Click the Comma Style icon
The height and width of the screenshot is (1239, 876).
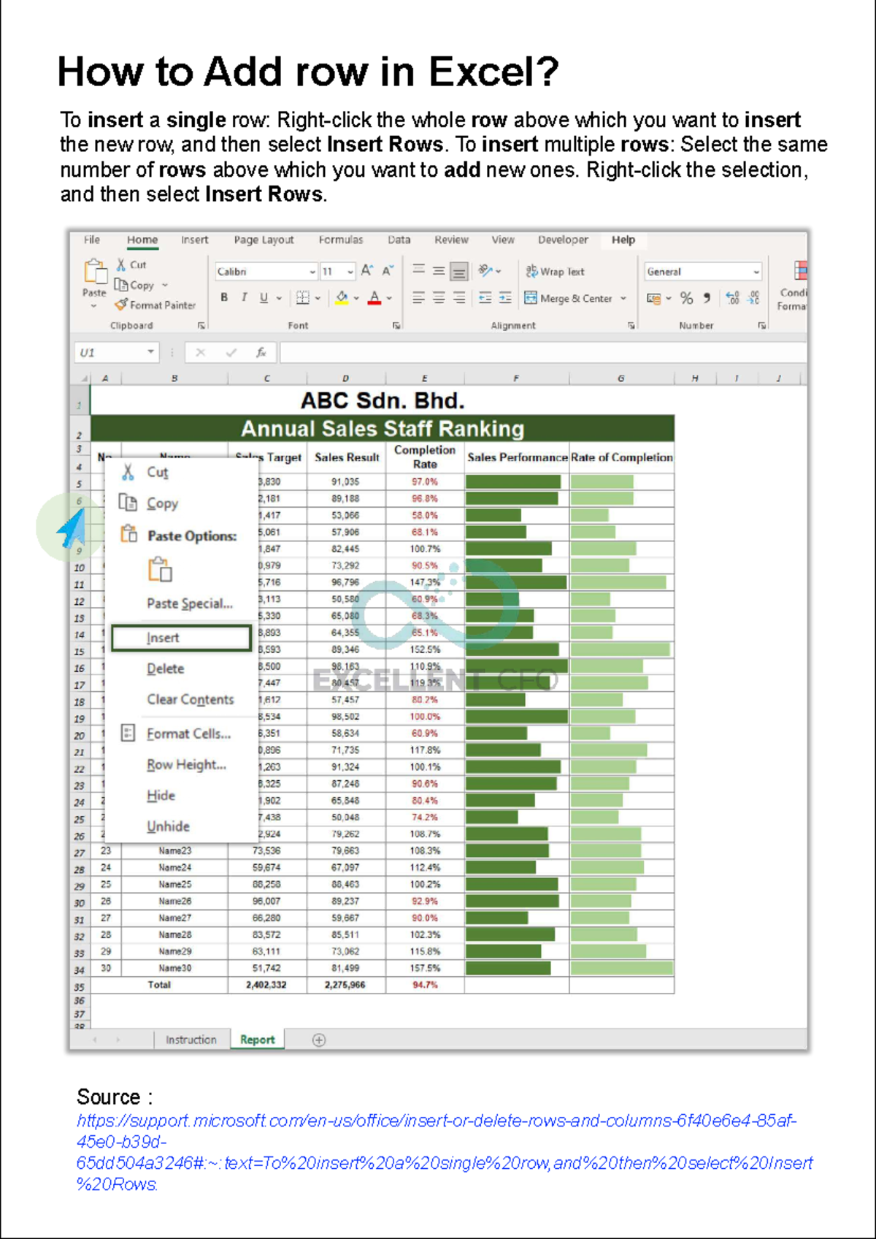click(x=706, y=298)
